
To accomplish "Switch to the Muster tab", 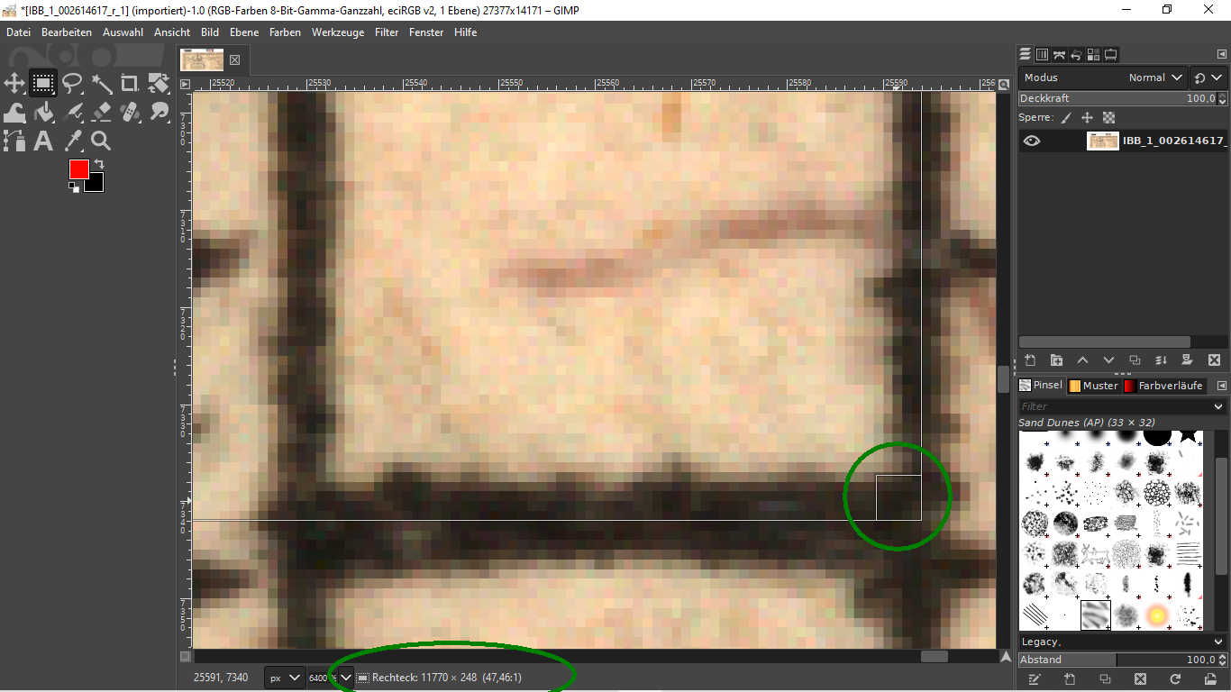I will pos(1093,386).
